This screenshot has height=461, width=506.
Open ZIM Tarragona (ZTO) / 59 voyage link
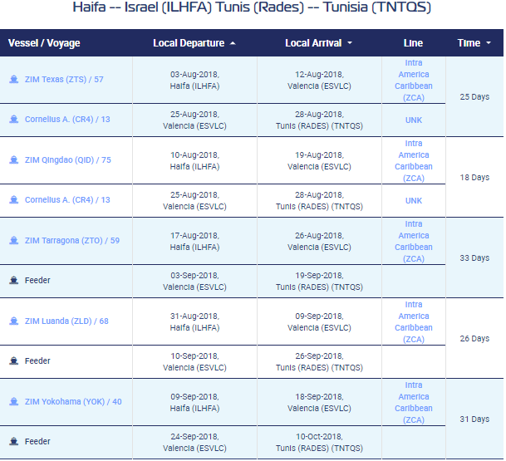[x=72, y=241]
